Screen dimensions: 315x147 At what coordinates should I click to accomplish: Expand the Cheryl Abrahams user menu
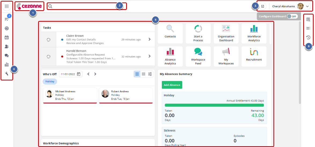pyautogui.click(x=307, y=6)
